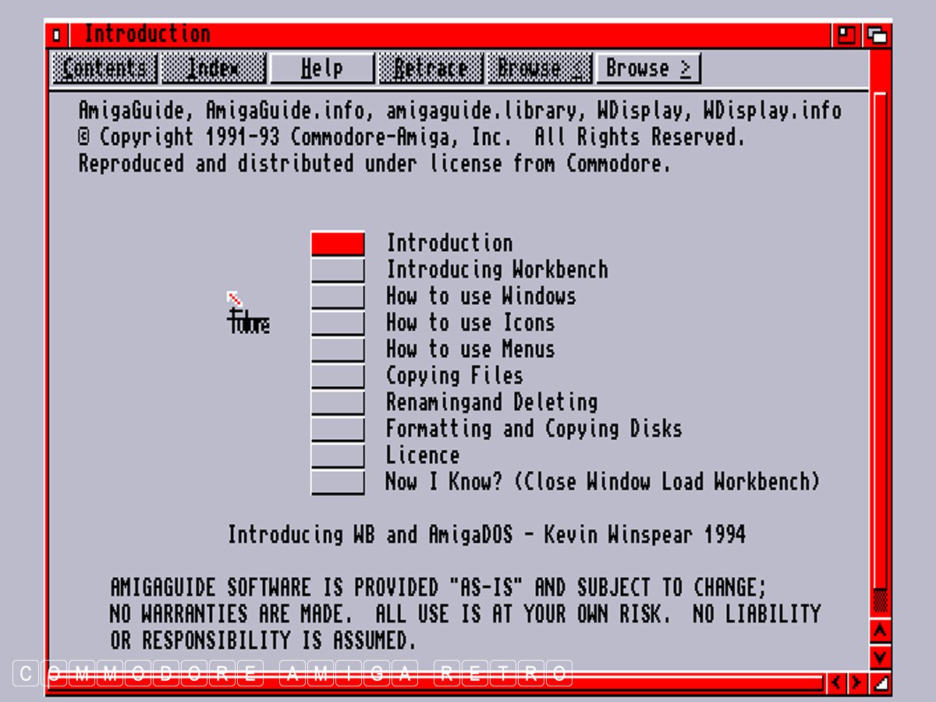Click the window close gadget in title bar
This screenshot has height=702, width=936.
(56, 35)
